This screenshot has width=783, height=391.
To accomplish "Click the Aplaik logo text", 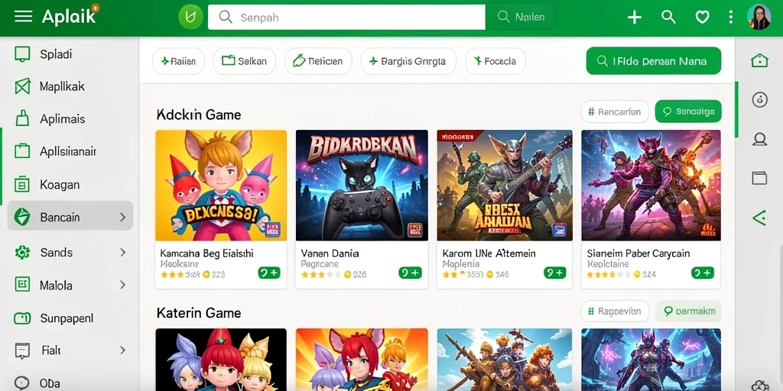I will coord(69,17).
